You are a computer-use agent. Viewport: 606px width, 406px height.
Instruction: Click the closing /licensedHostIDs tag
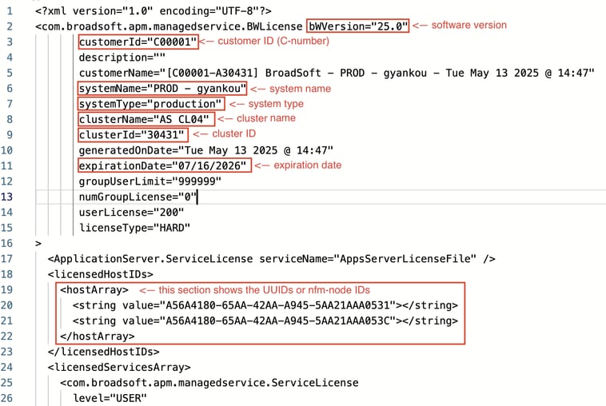[104, 352]
